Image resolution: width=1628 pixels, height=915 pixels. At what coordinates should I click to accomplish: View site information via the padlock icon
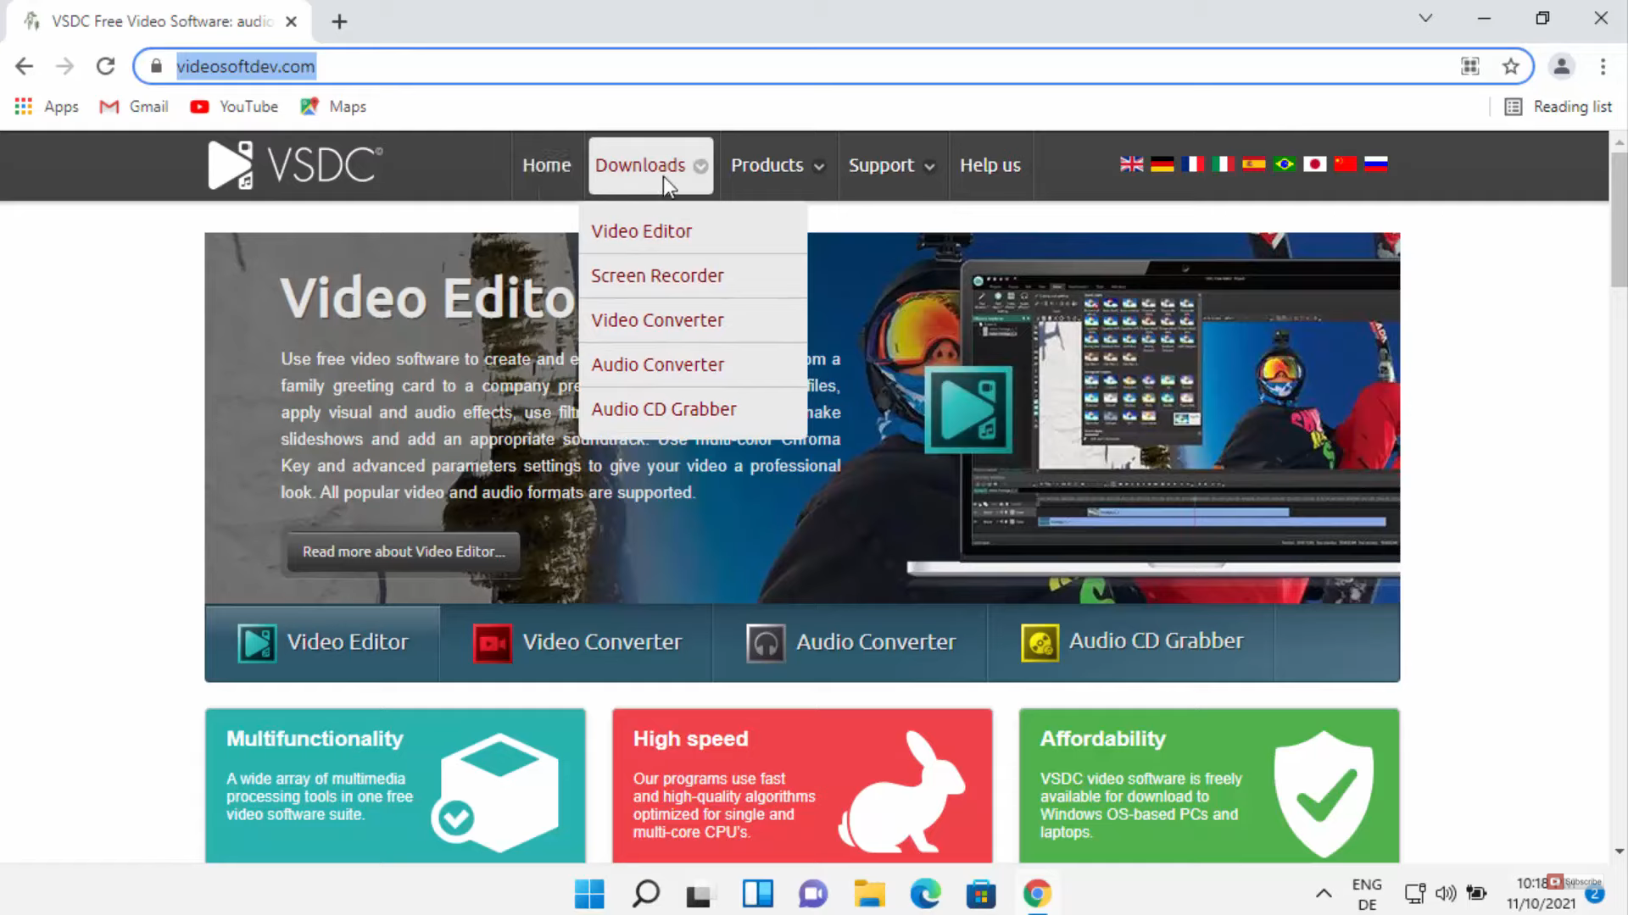point(156,66)
